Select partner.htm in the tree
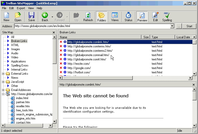 [x=23, y=102]
